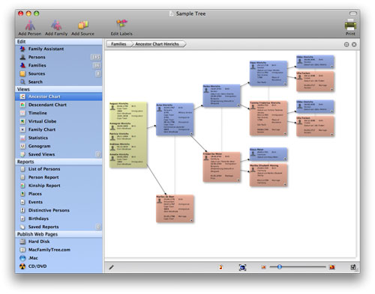The image size is (375, 294).
Task: Click the minus circle button beside the breadcrumb
Action: pos(346,44)
